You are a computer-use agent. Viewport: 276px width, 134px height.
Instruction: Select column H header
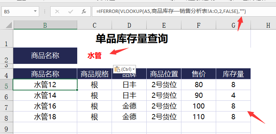pos(263,25)
